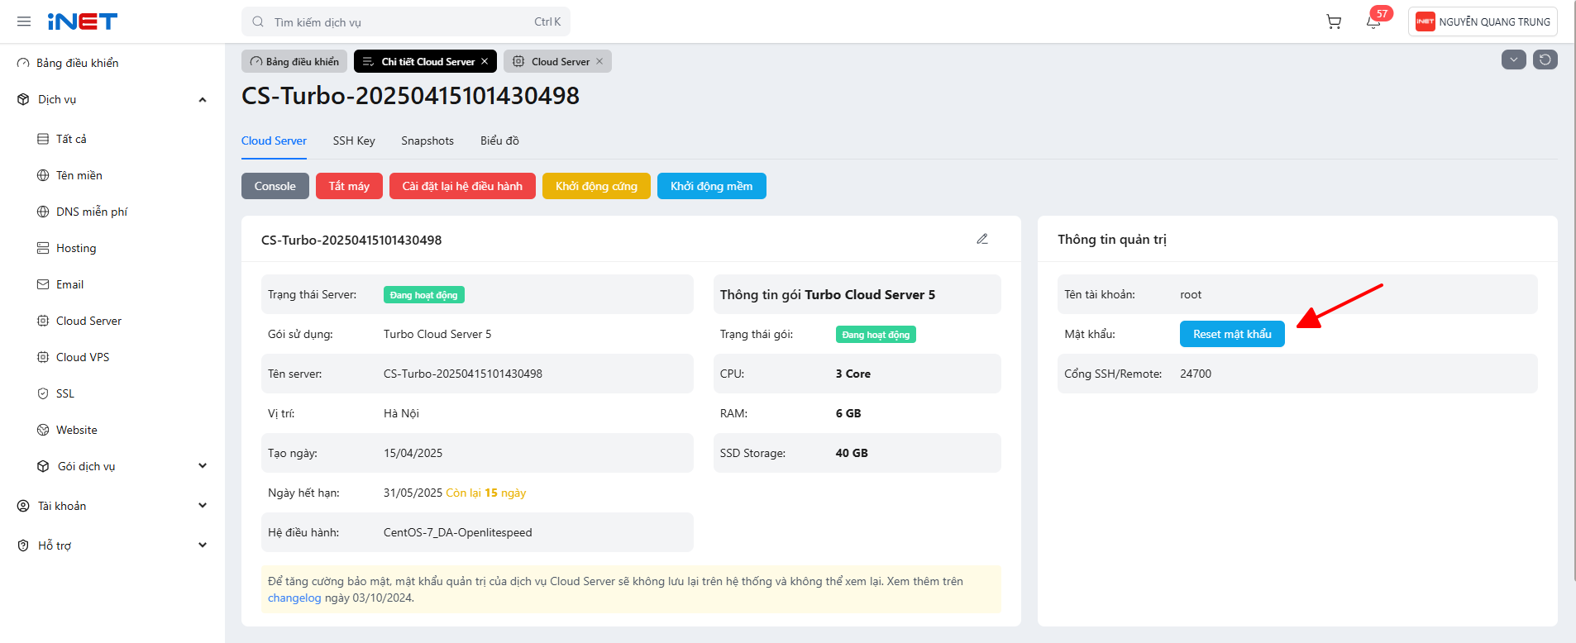Expand the Tài khoản sidebar section
1576x643 pixels.
[203, 506]
